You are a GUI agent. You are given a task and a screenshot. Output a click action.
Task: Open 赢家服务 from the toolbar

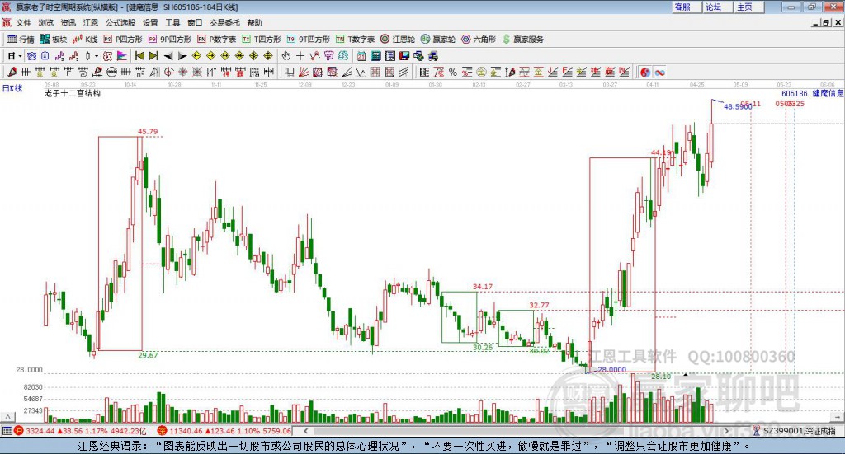[x=522, y=40]
